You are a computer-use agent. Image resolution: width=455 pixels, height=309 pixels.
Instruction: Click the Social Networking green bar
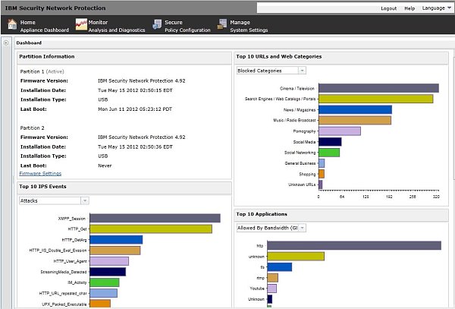(329, 153)
